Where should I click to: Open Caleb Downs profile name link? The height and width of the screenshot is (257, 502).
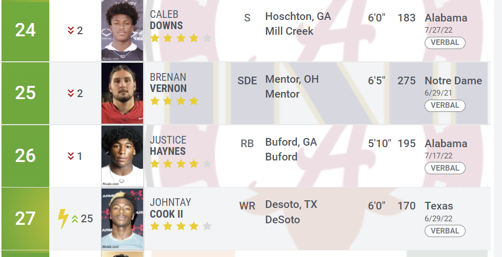[x=166, y=20]
